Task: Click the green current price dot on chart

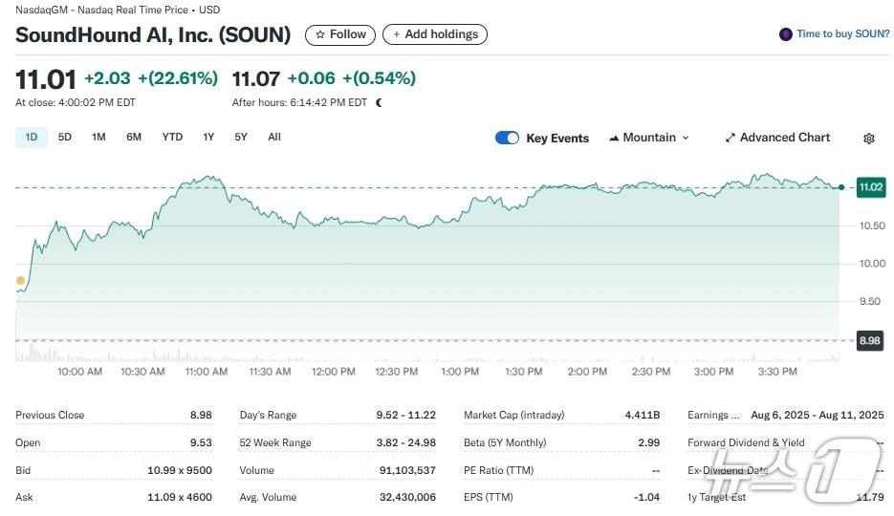Action: click(840, 187)
